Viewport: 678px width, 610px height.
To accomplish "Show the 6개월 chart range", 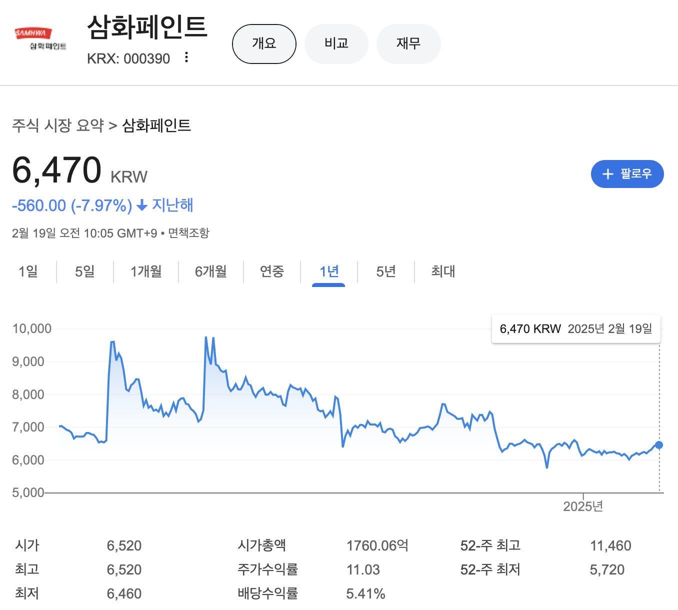I will pos(211,271).
